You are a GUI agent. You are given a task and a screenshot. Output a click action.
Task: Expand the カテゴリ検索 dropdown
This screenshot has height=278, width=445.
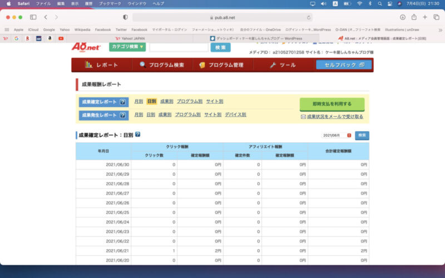click(127, 47)
